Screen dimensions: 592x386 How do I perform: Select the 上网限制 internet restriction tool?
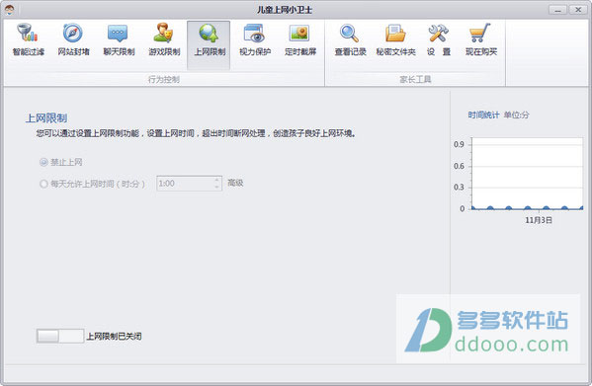209,44
